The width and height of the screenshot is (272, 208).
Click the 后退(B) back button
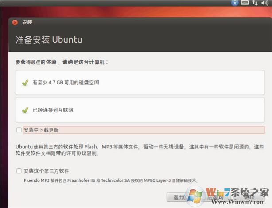(x=215, y=197)
